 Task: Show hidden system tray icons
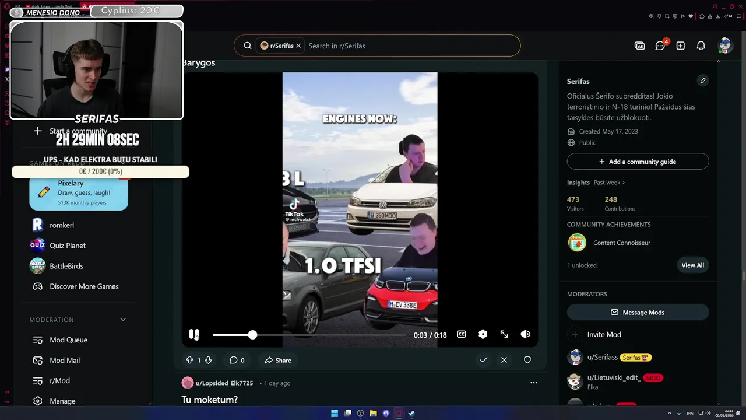pyautogui.click(x=670, y=413)
